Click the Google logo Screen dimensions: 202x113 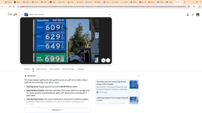[13, 14]
